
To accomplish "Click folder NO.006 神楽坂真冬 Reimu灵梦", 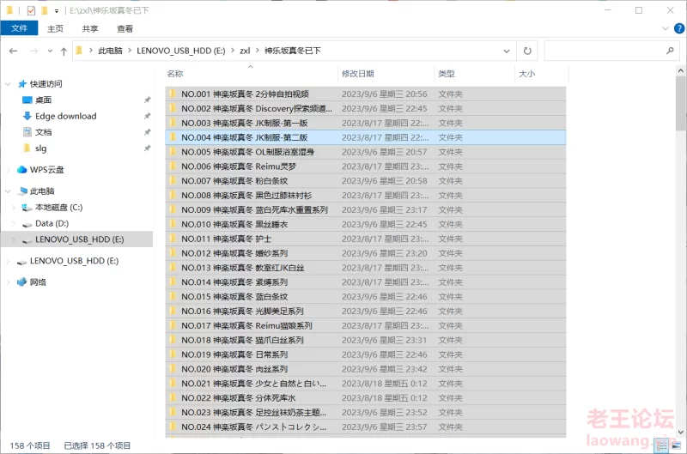I will point(239,166).
